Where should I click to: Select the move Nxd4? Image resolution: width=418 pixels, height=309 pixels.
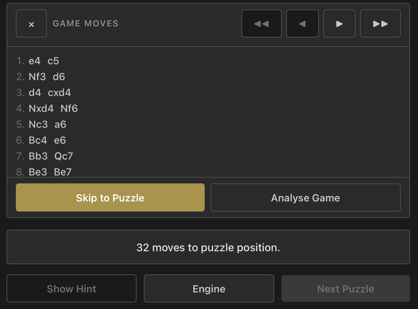[x=41, y=109]
